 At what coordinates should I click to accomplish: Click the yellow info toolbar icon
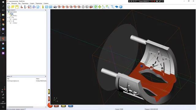(x=43, y=7)
